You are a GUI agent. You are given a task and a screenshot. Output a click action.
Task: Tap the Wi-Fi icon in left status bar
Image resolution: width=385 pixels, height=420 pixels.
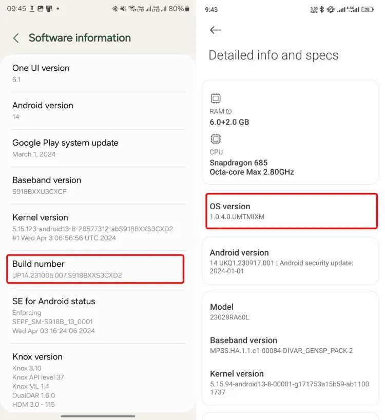coord(132,9)
